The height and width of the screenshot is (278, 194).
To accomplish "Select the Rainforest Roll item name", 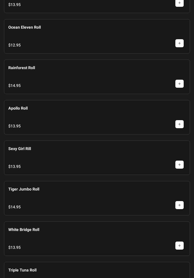I will [22, 68].
